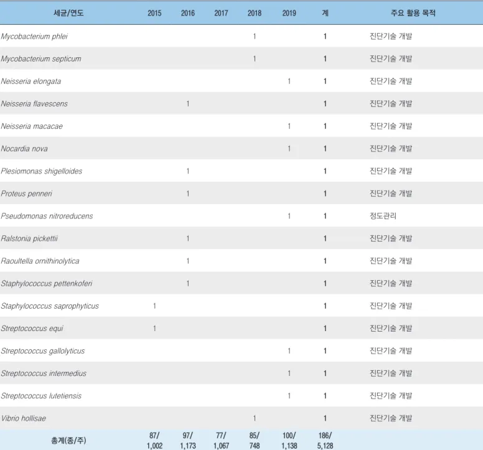Select Ralstonia pickettii row name

[x=29, y=239]
